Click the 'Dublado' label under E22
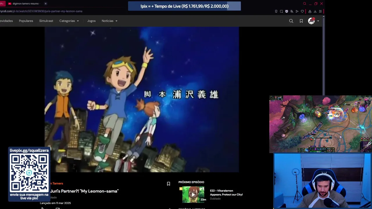This screenshot has width=372, height=209. (x=215, y=199)
